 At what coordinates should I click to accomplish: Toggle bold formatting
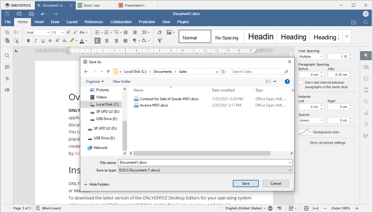coord(28,41)
